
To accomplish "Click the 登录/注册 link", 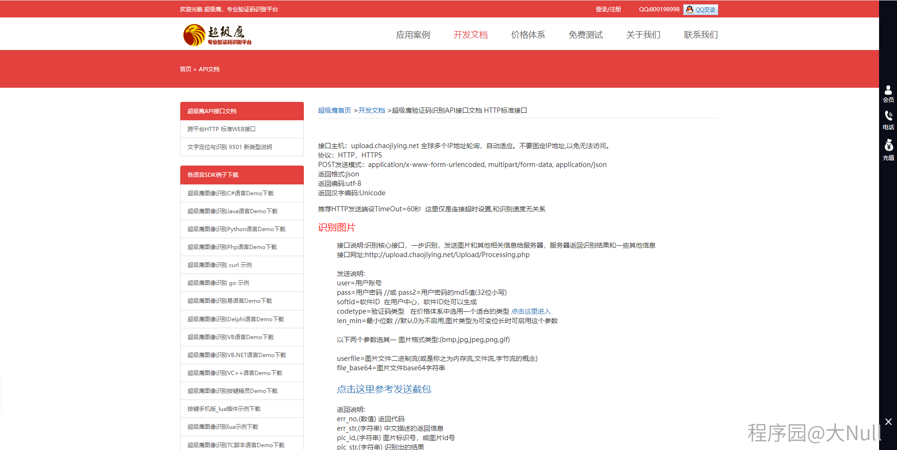I will click(x=608, y=9).
